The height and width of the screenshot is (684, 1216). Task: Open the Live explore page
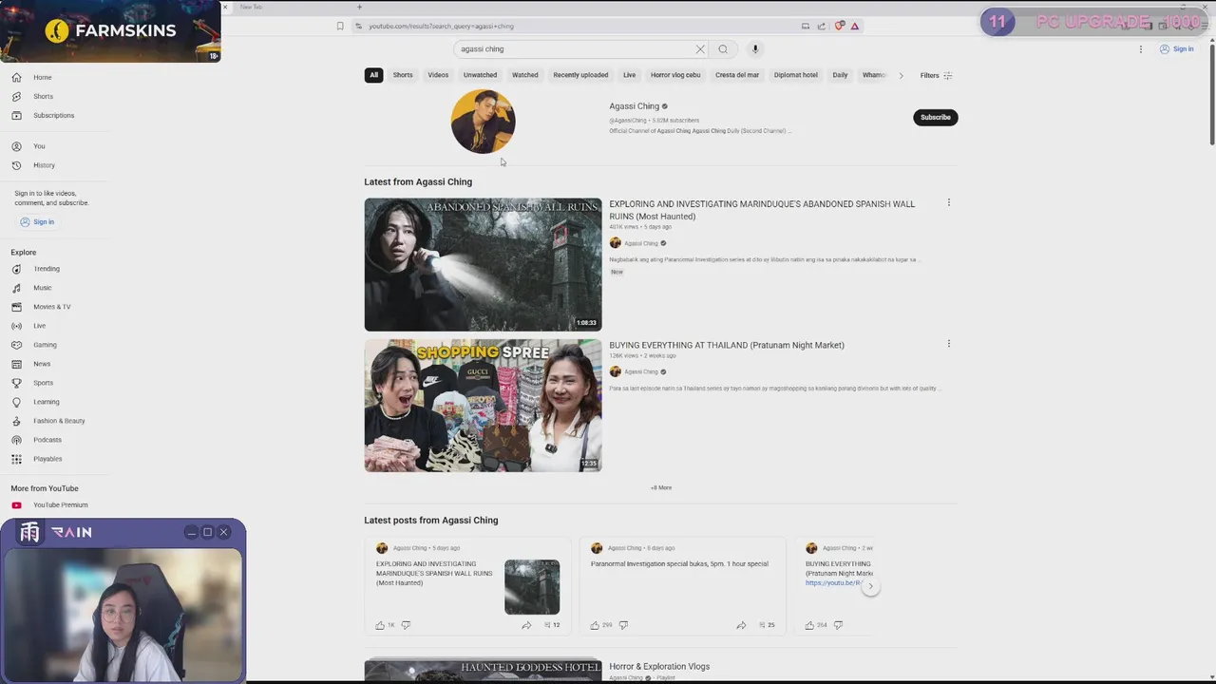(x=39, y=326)
